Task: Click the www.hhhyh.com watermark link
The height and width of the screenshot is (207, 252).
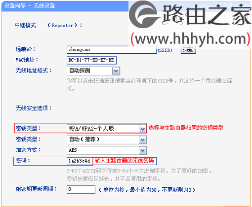Action: tap(190, 39)
